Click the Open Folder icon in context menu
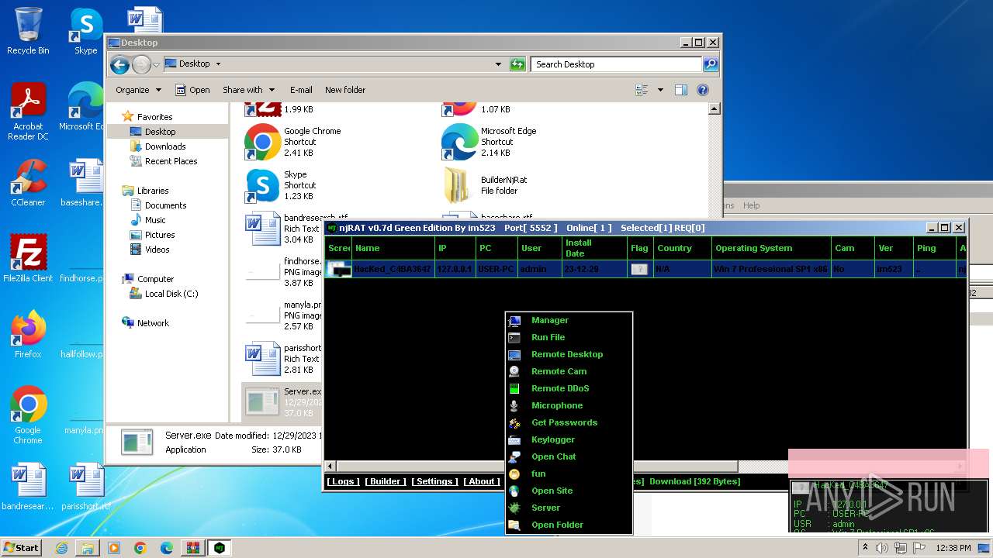 514,525
